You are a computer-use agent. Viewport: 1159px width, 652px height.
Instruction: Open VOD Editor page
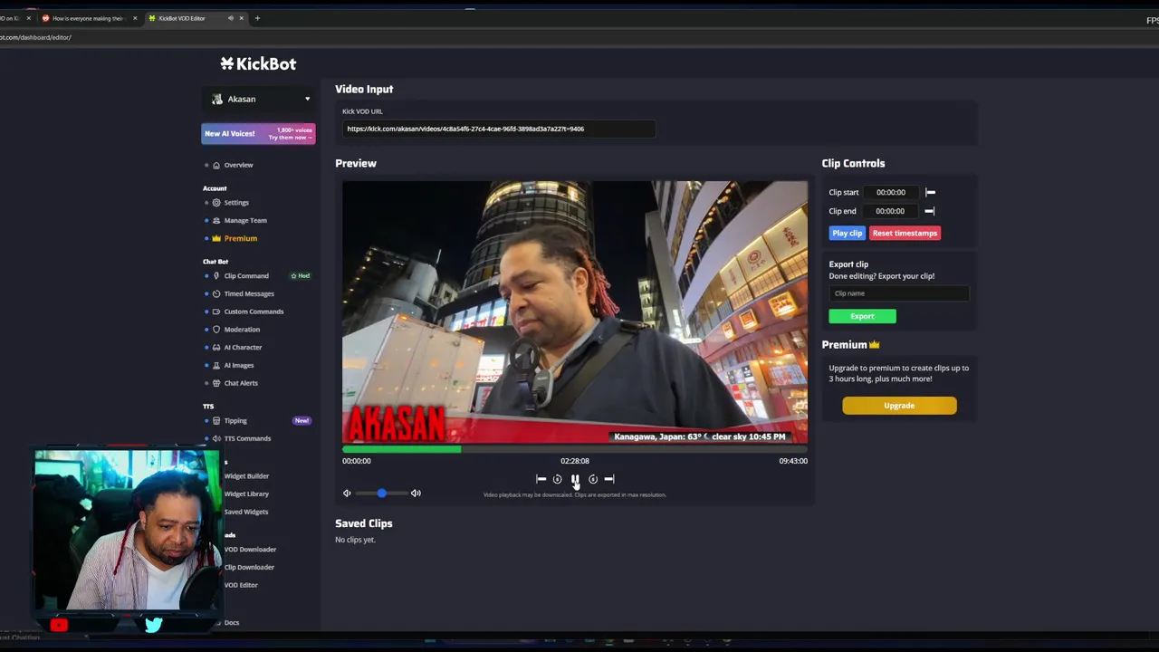[x=241, y=585]
